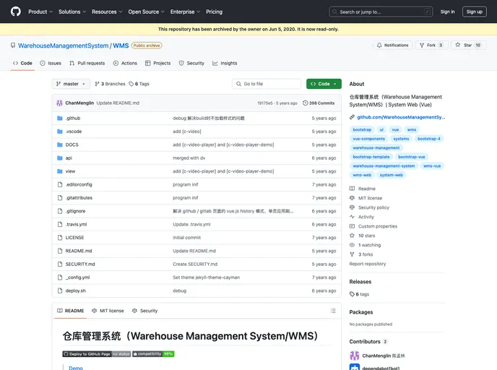Expand the Product menu in header

tap(40, 12)
